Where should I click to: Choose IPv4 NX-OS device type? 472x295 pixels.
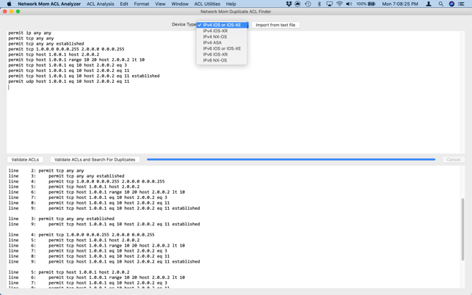coord(222,37)
